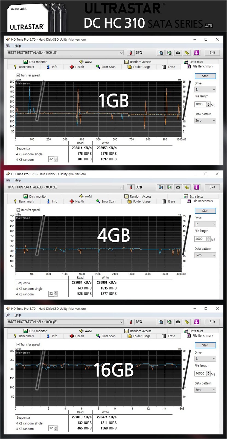Click Exit button in 1000 MB window
Viewport: 227px width, 439px height.
pyautogui.click(x=212, y=53)
